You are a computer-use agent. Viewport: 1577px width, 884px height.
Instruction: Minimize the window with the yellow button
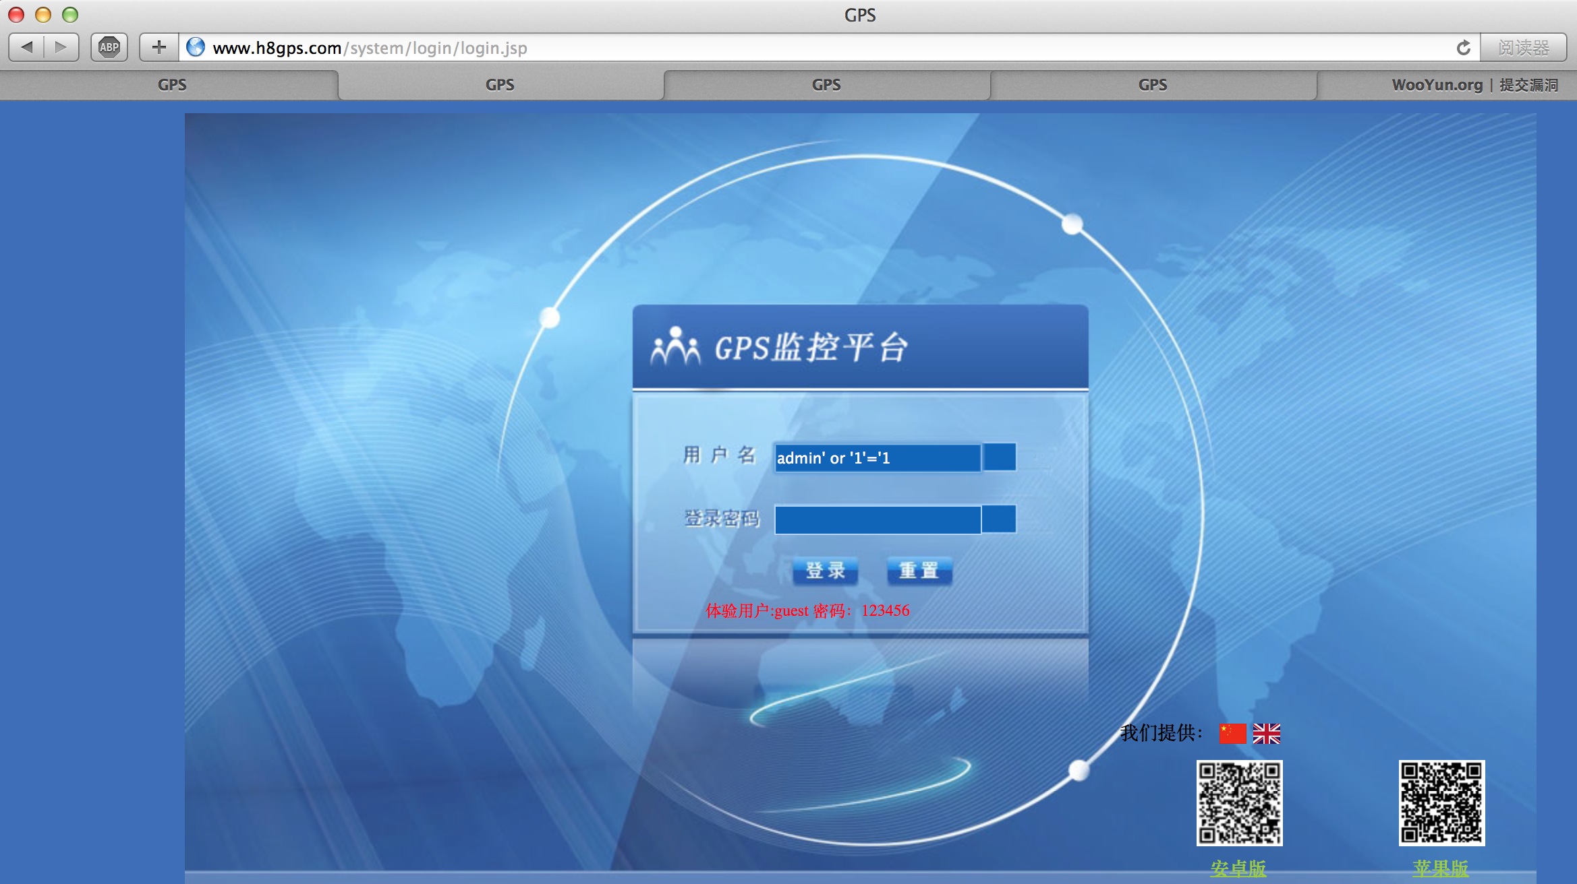pos(43,14)
